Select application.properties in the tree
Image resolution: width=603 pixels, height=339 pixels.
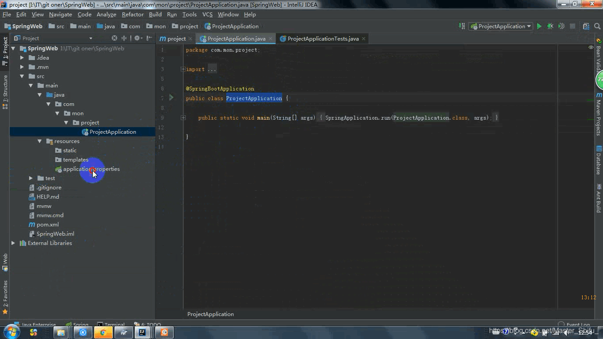point(87,169)
